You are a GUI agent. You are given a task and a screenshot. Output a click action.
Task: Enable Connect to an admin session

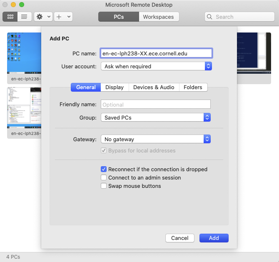tap(104, 178)
